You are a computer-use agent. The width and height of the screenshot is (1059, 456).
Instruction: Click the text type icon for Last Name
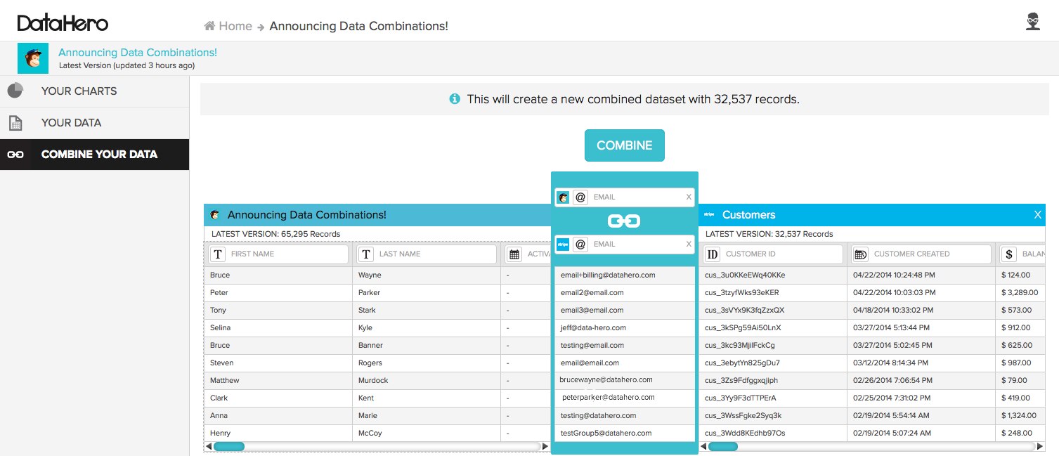coord(366,254)
